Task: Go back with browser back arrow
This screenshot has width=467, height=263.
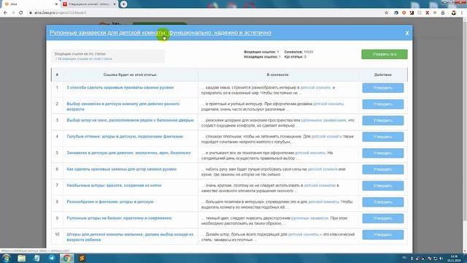Action: (5, 13)
